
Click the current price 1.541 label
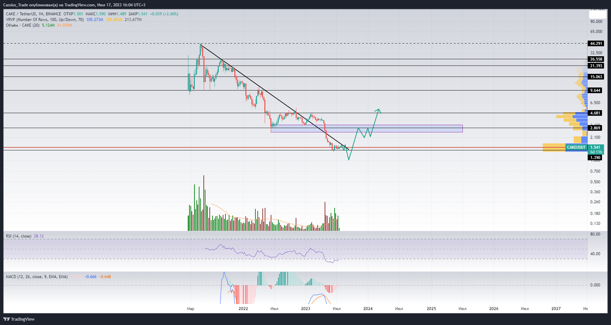595,147
